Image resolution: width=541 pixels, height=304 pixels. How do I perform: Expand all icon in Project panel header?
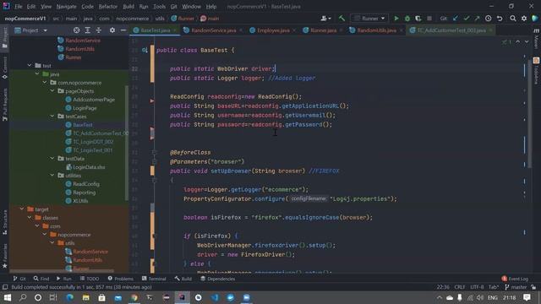pos(88,30)
